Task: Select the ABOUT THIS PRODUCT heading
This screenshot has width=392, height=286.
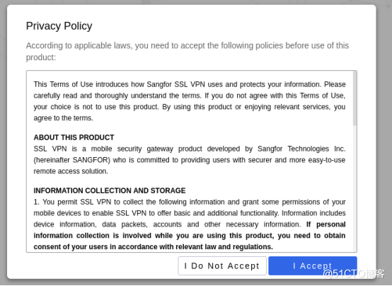Action: [x=74, y=137]
